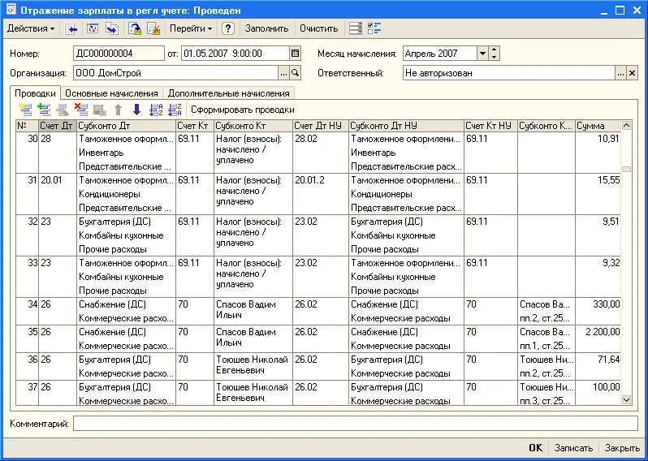Click scrollbar up arrow in table
Screen dimensions: 648x461
pos(627,126)
